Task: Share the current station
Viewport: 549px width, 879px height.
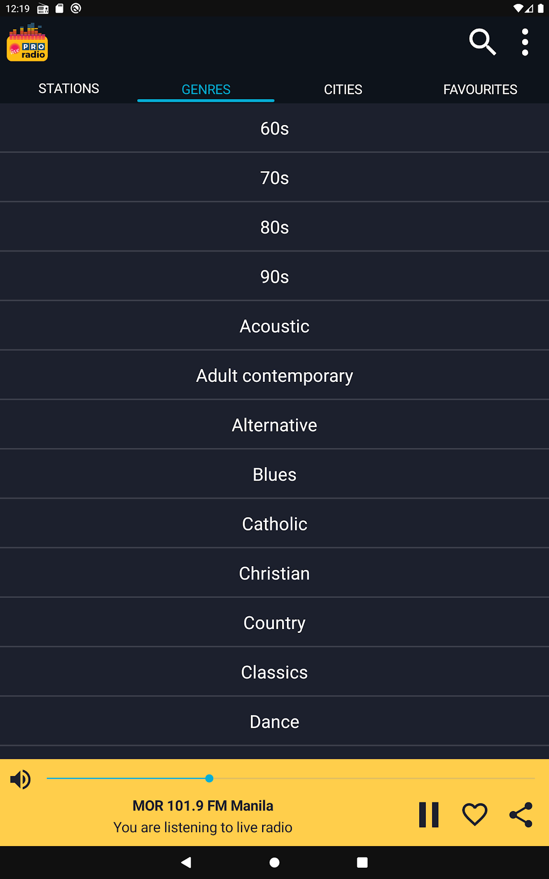Action: tap(520, 814)
